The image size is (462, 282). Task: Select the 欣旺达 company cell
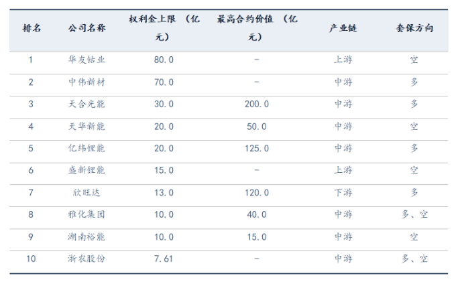(x=86, y=192)
